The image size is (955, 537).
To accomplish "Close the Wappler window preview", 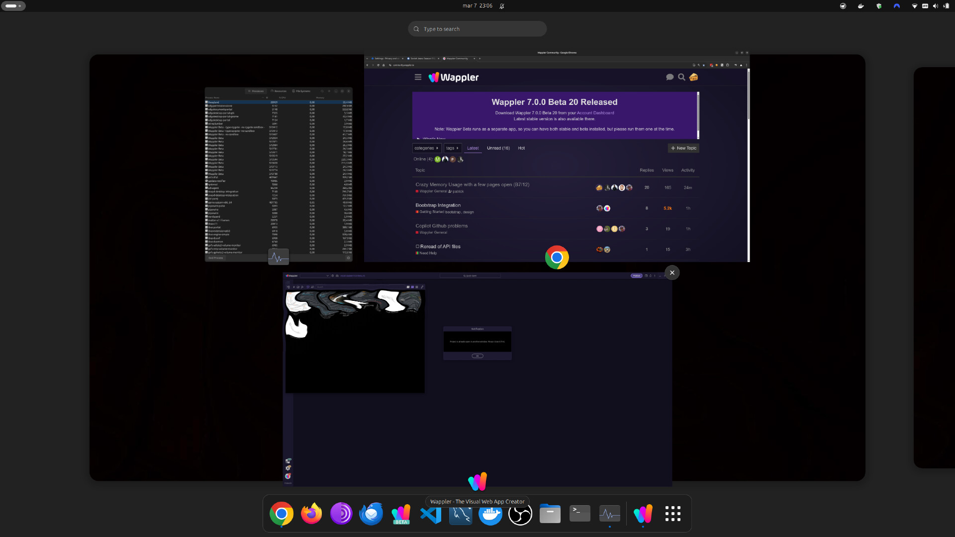I will coord(672,272).
